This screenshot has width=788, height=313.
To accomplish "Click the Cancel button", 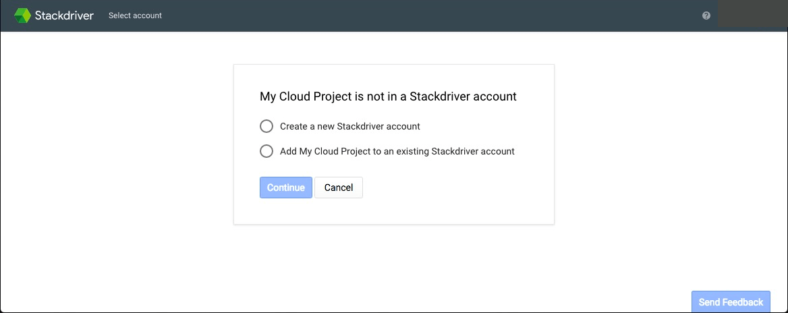I will tap(339, 188).
